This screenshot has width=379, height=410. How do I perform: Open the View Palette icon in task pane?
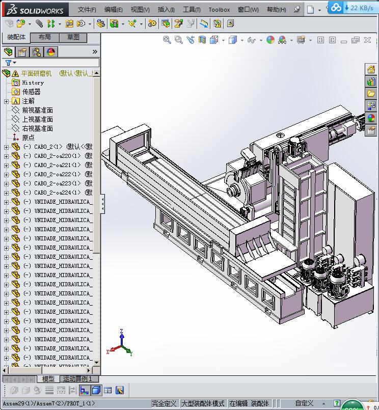click(x=371, y=105)
